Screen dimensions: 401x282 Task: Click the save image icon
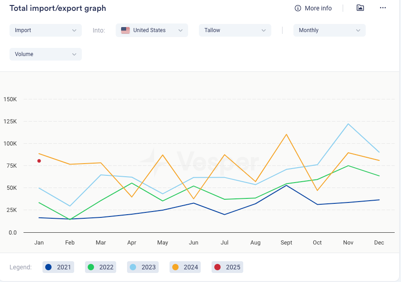click(x=360, y=8)
